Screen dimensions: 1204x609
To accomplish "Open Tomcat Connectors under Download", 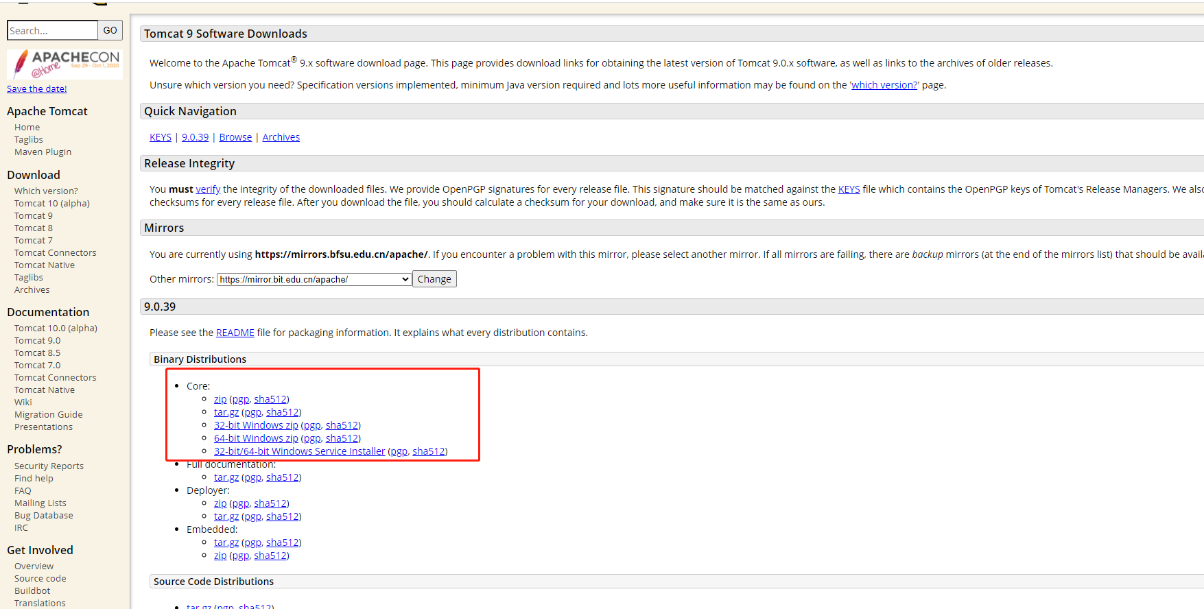I will point(56,253).
